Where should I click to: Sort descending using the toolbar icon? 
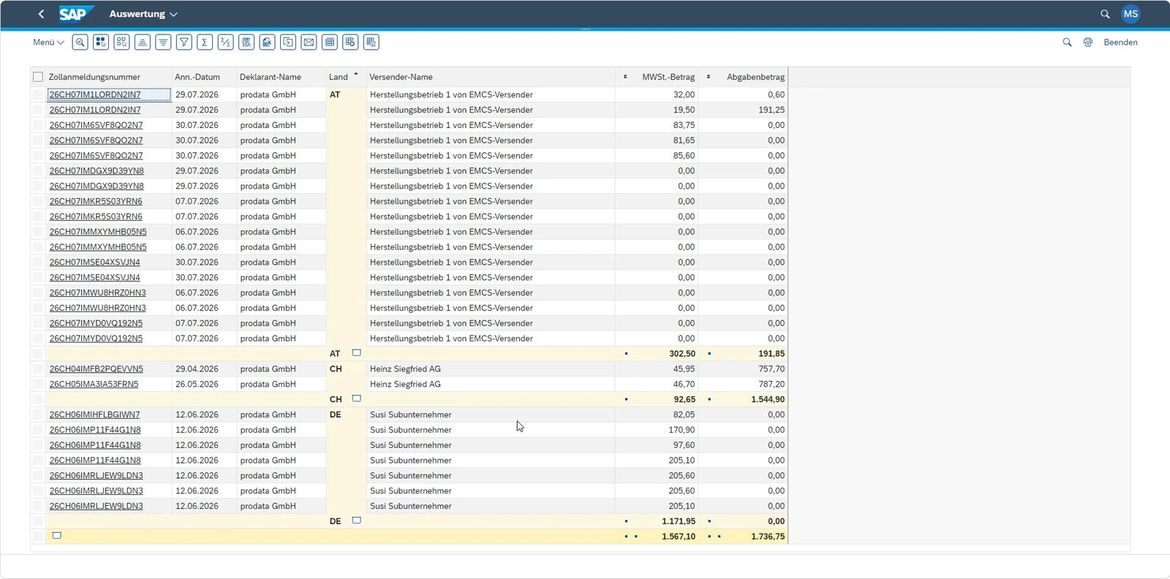pyautogui.click(x=164, y=42)
